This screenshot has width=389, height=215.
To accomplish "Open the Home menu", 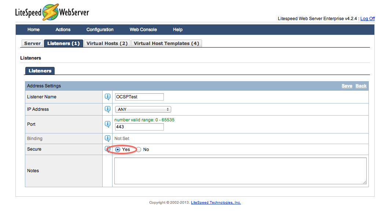I will [x=33, y=30].
